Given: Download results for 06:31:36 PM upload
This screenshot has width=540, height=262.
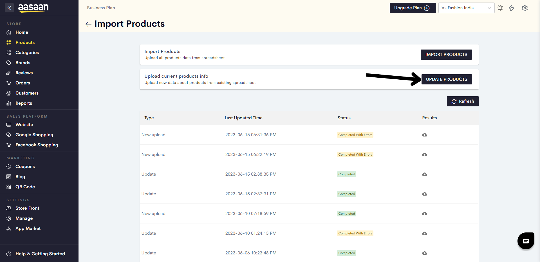Looking at the screenshot, I should (425, 135).
